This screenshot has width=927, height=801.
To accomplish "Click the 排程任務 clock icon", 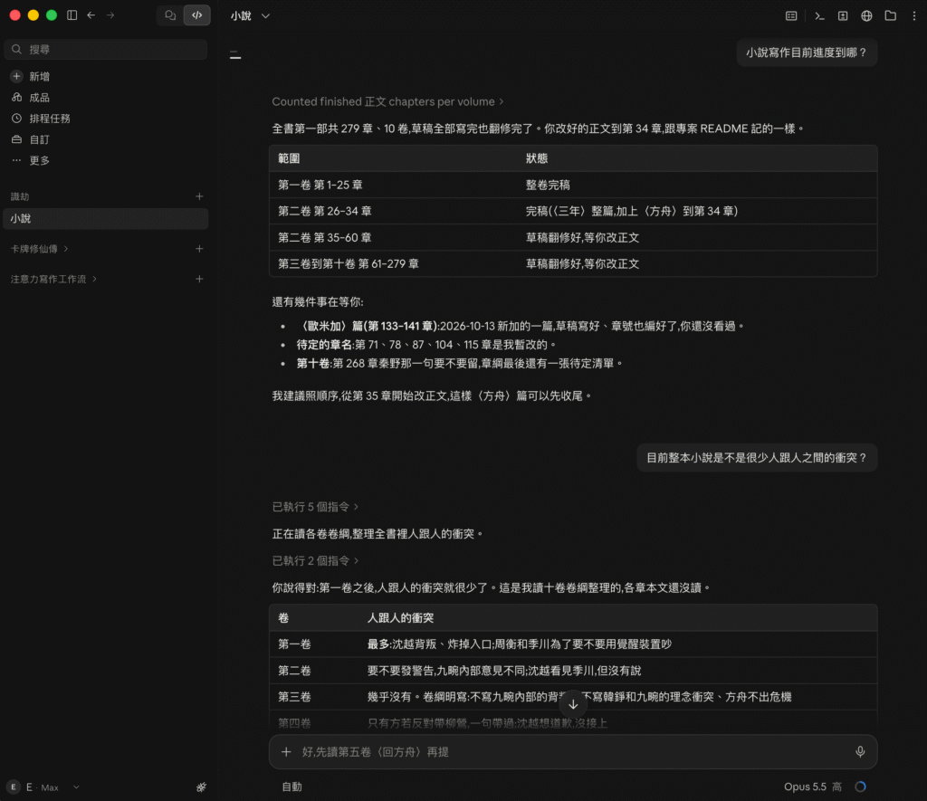I will tap(16, 119).
